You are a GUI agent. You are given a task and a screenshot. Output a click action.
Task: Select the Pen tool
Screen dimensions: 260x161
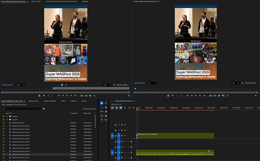pos(106,111)
